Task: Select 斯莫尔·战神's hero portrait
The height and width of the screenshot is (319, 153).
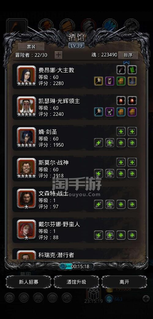Action: (26, 168)
